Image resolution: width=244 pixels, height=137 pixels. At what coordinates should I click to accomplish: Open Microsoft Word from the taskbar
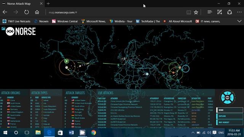71,132
